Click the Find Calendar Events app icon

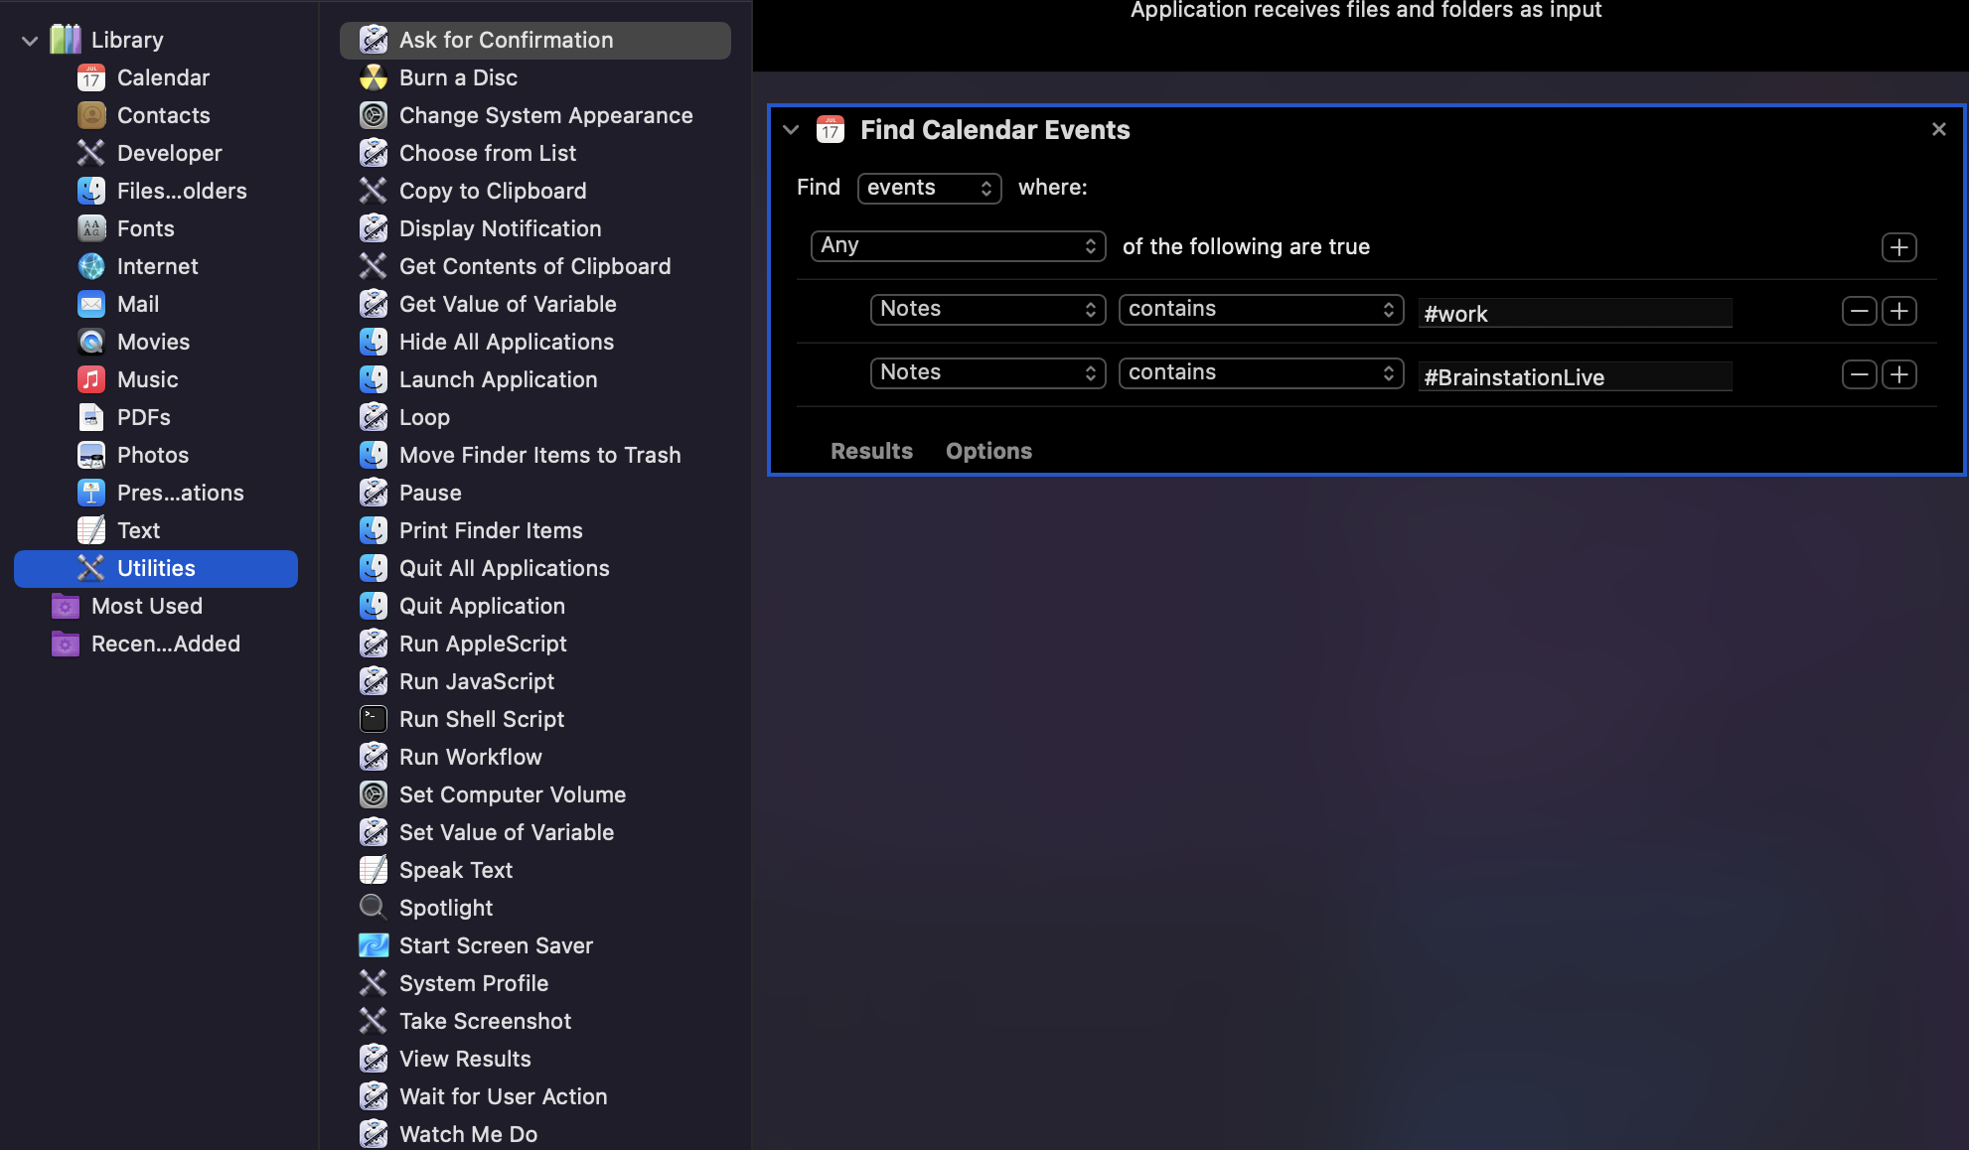832,129
